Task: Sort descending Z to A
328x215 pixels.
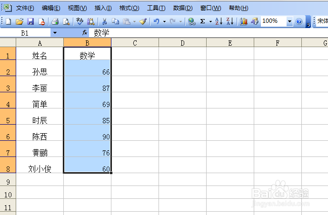Action: click(229, 21)
